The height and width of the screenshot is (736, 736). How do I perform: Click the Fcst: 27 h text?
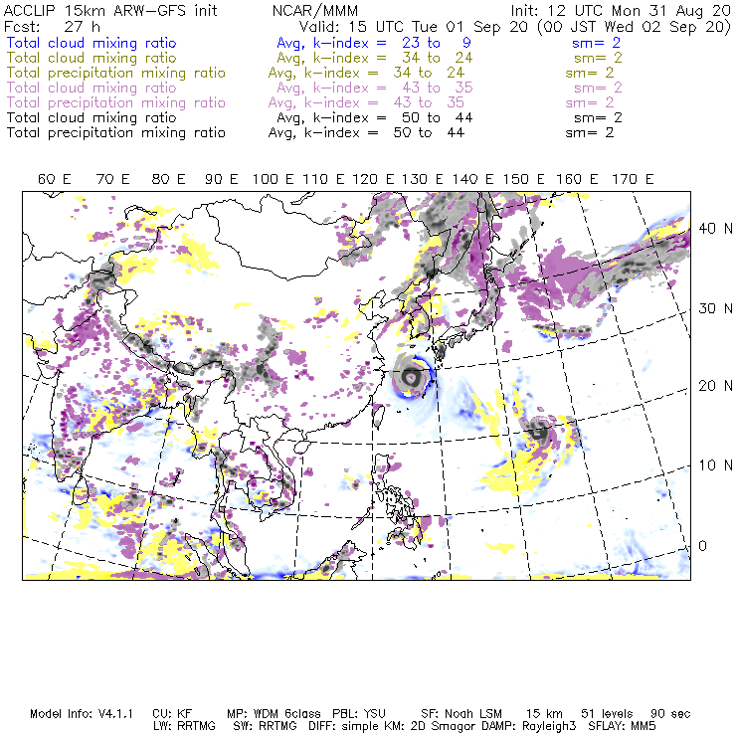pyautogui.click(x=52, y=27)
